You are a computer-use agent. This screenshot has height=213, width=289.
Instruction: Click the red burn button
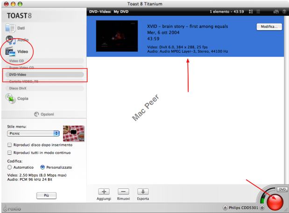(x=275, y=202)
